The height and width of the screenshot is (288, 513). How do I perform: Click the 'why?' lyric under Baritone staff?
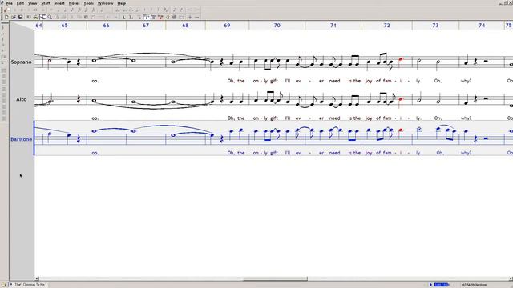coord(466,153)
